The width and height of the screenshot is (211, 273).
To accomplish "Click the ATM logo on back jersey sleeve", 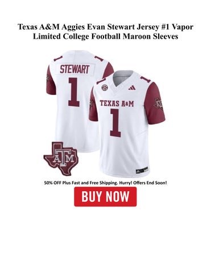I will (x=48, y=78).
